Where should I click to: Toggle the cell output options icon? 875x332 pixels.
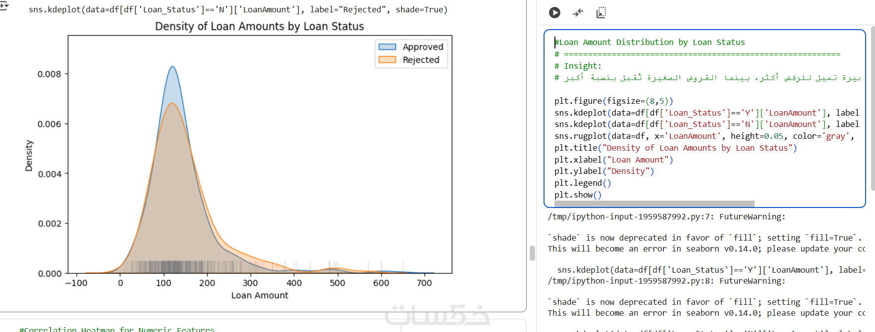[4, 6]
